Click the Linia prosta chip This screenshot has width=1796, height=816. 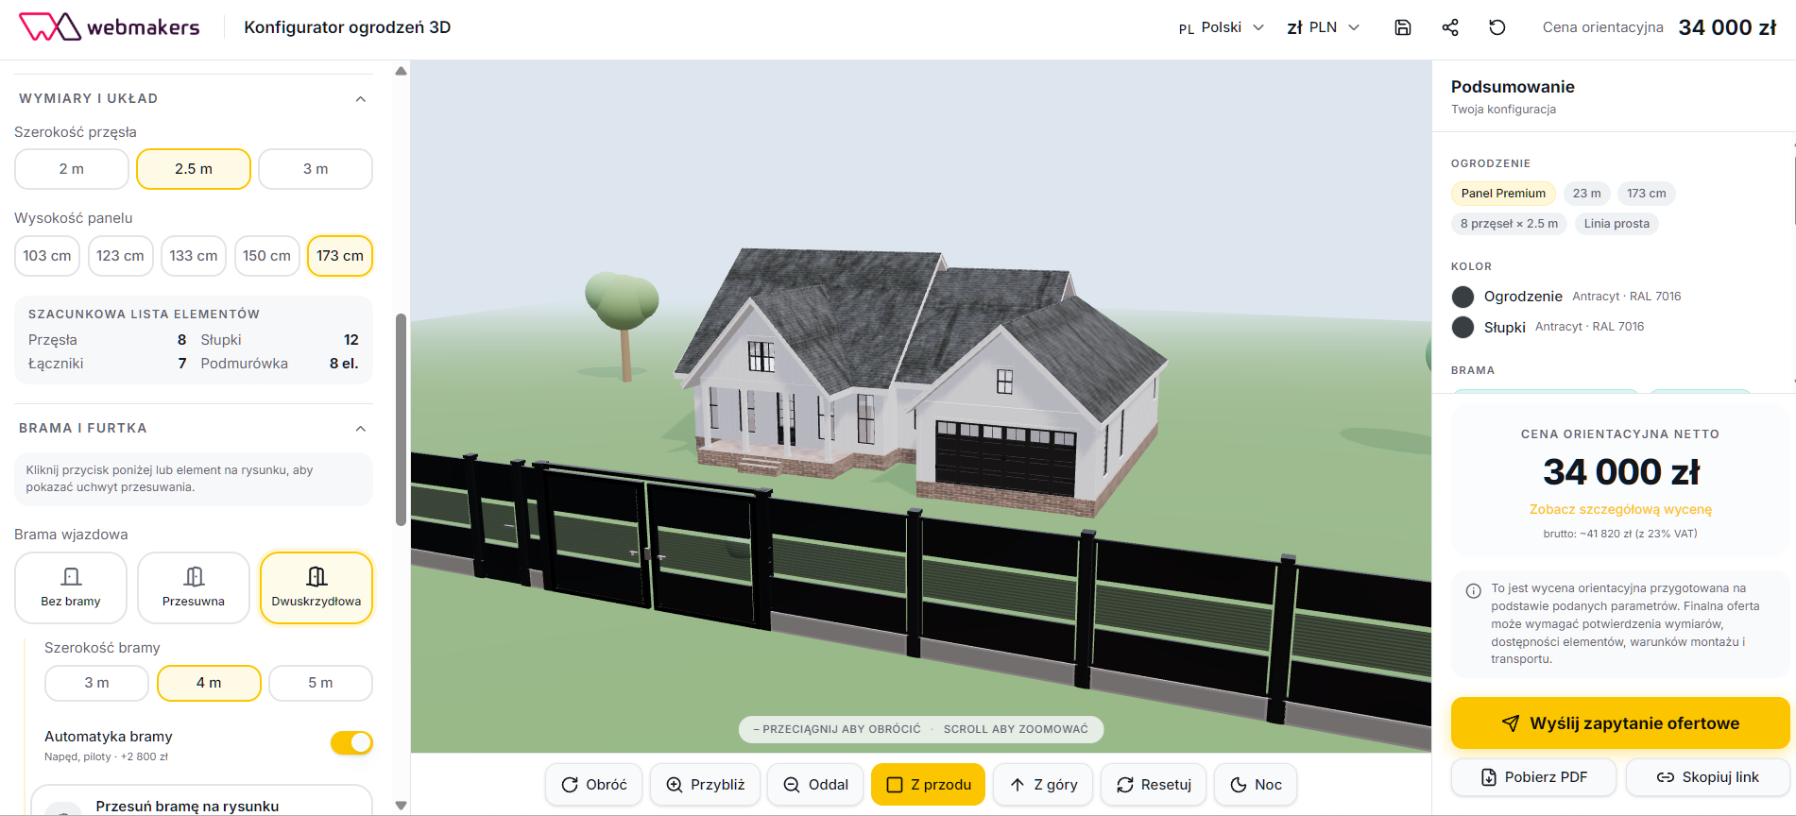1616,224
